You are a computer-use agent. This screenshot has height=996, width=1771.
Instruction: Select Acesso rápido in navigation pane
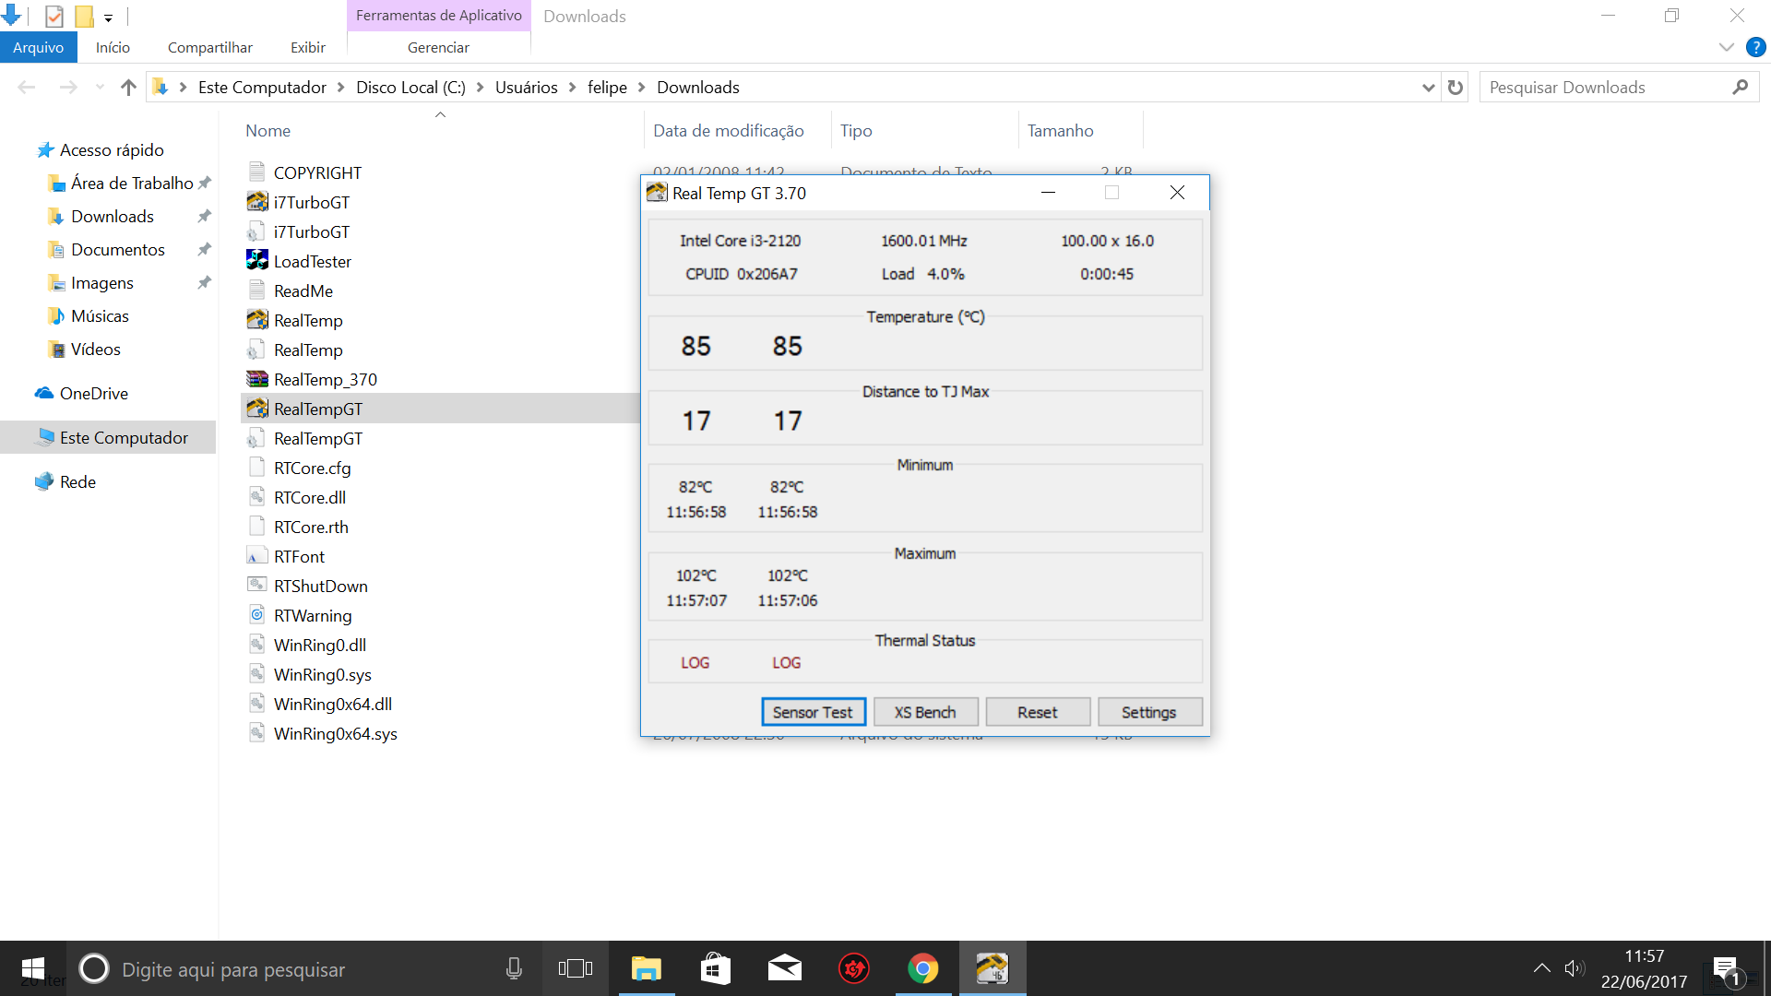(x=112, y=150)
